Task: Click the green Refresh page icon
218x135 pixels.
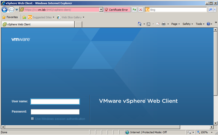Action: 134,10
